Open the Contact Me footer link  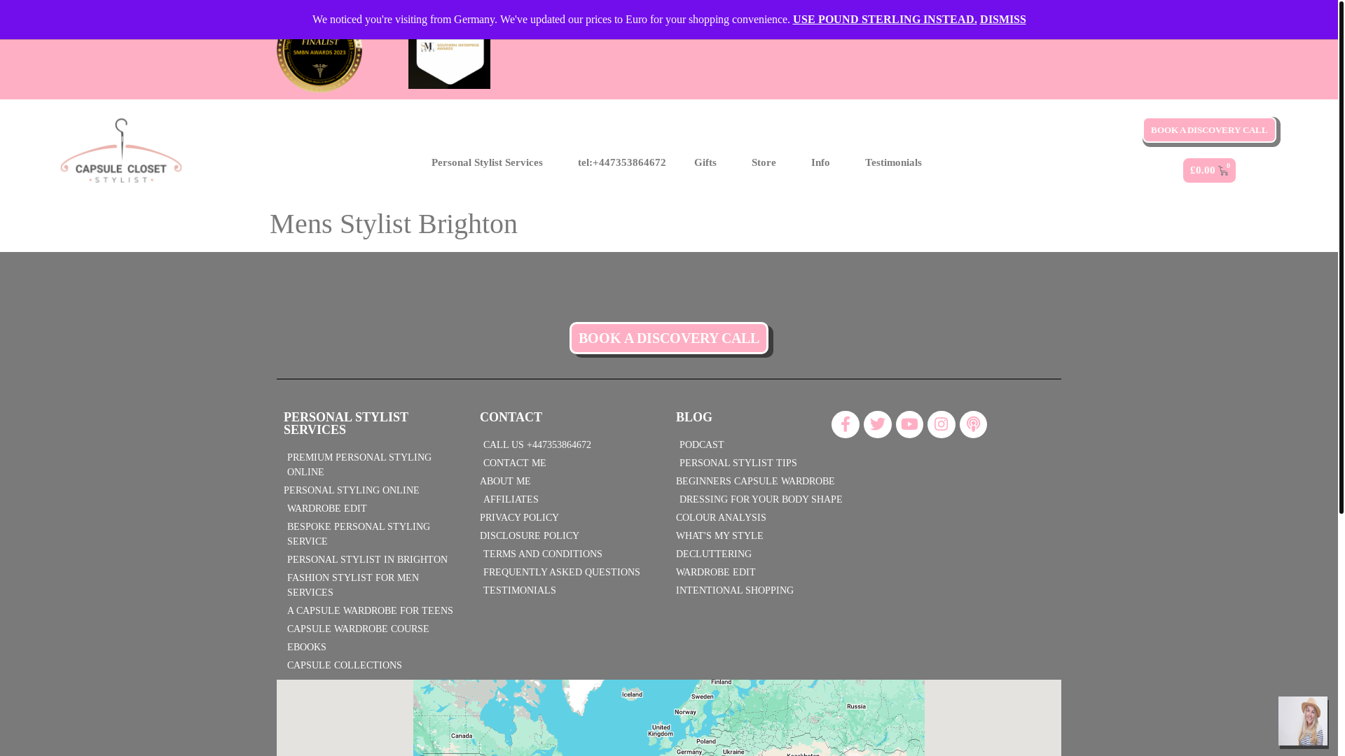click(514, 463)
